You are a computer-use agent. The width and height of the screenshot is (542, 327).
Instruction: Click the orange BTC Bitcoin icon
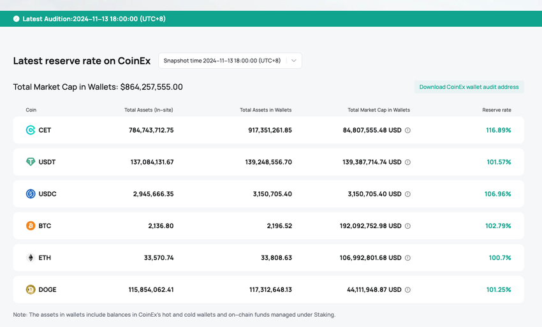pos(31,226)
